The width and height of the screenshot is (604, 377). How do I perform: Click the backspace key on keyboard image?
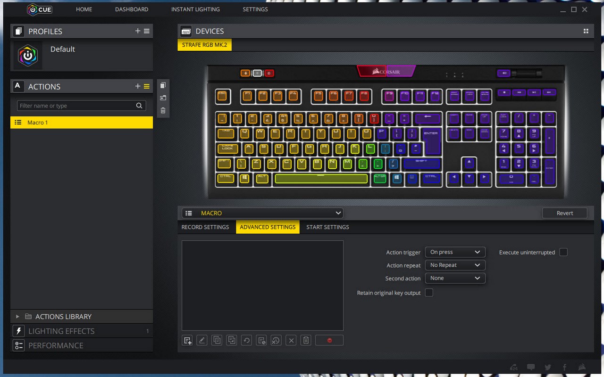pyautogui.click(x=428, y=118)
